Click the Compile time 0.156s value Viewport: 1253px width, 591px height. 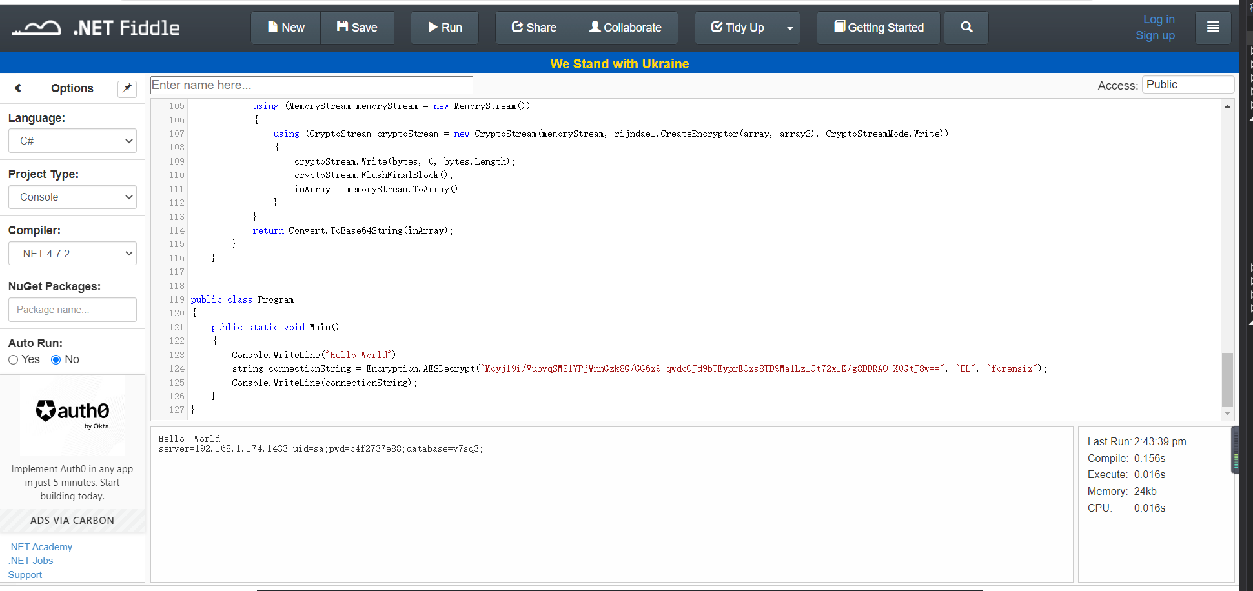[x=1150, y=459]
